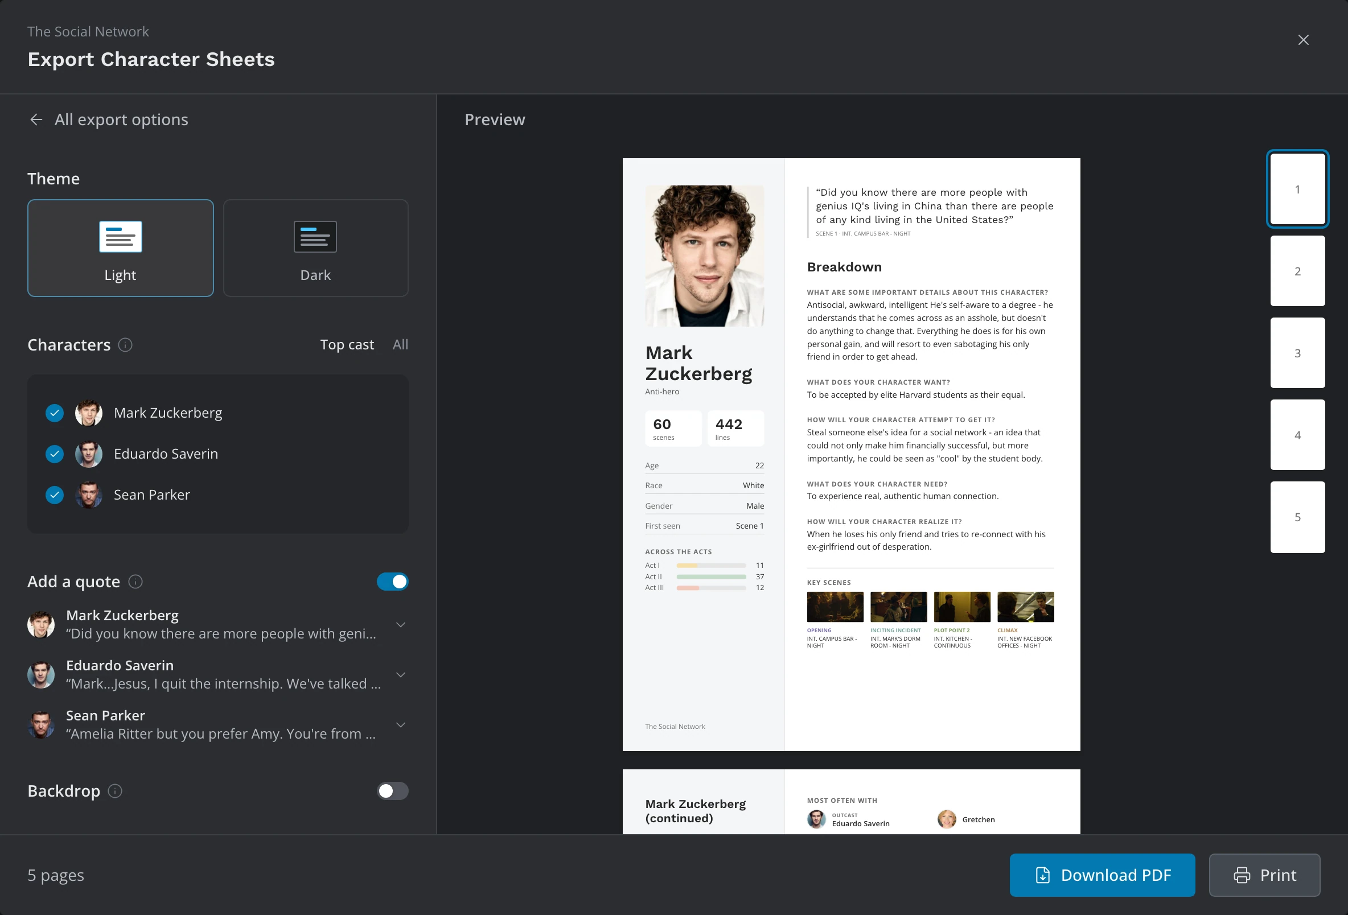Switch to the All characters filter
This screenshot has height=915, width=1348.
click(400, 344)
